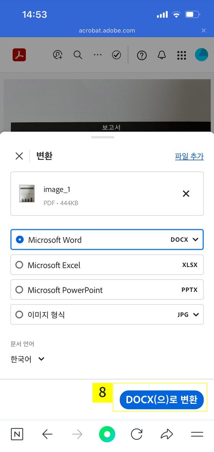Open the search icon in the toolbar
This screenshot has width=214, height=452.
coord(78,55)
